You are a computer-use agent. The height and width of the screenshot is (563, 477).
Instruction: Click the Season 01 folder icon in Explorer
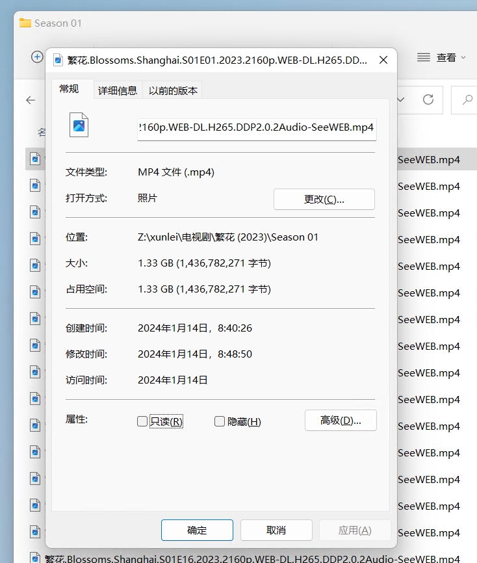click(x=25, y=23)
